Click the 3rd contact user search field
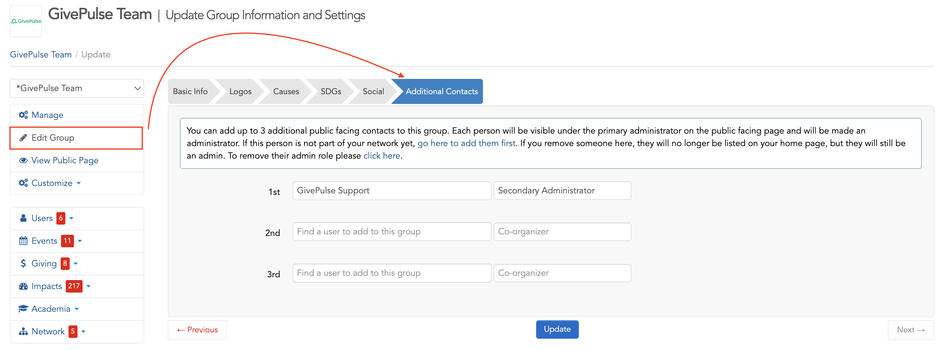This screenshot has height=350, width=951. pyautogui.click(x=392, y=273)
